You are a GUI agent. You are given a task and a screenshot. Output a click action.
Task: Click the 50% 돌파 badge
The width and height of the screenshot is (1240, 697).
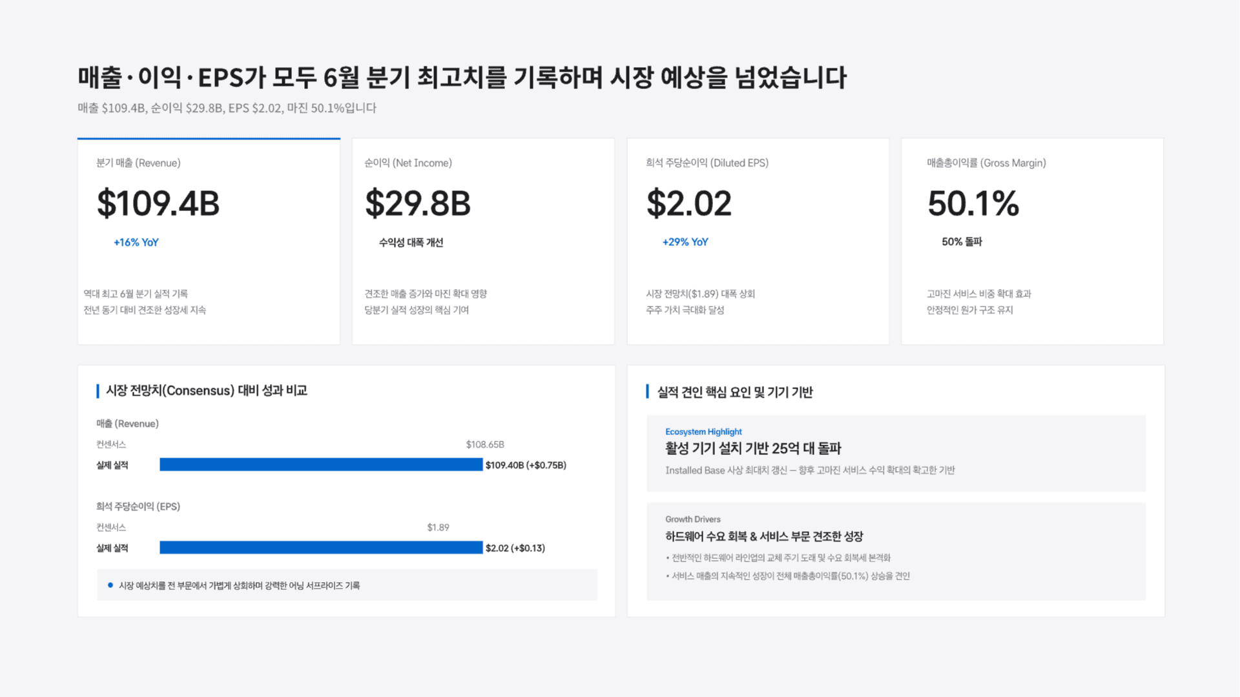[x=962, y=242]
